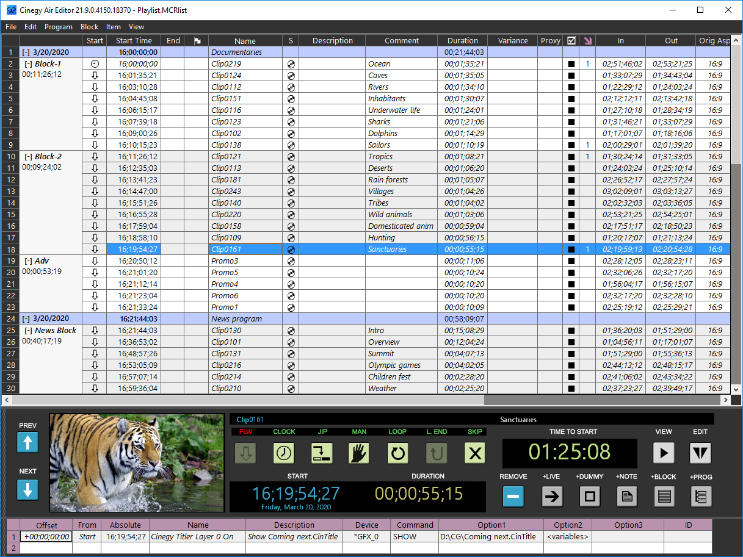This screenshot has width=743, height=557.
Task: Click the +DUMMY square button
Action: [590, 497]
